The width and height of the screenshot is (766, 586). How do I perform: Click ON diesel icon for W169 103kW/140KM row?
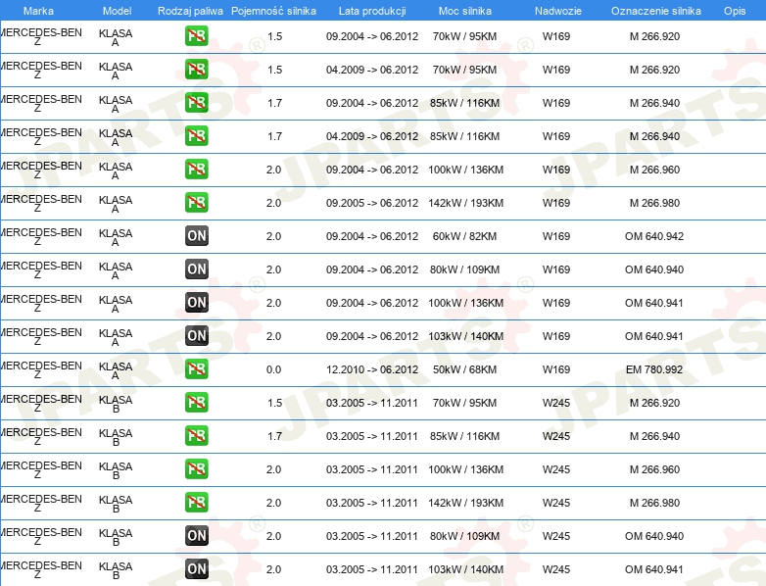click(196, 336)
